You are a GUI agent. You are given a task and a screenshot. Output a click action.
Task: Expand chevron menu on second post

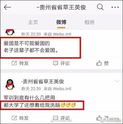[117, 81]
